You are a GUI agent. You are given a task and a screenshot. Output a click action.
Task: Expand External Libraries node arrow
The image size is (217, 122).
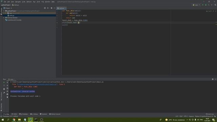tap(4, 18)
